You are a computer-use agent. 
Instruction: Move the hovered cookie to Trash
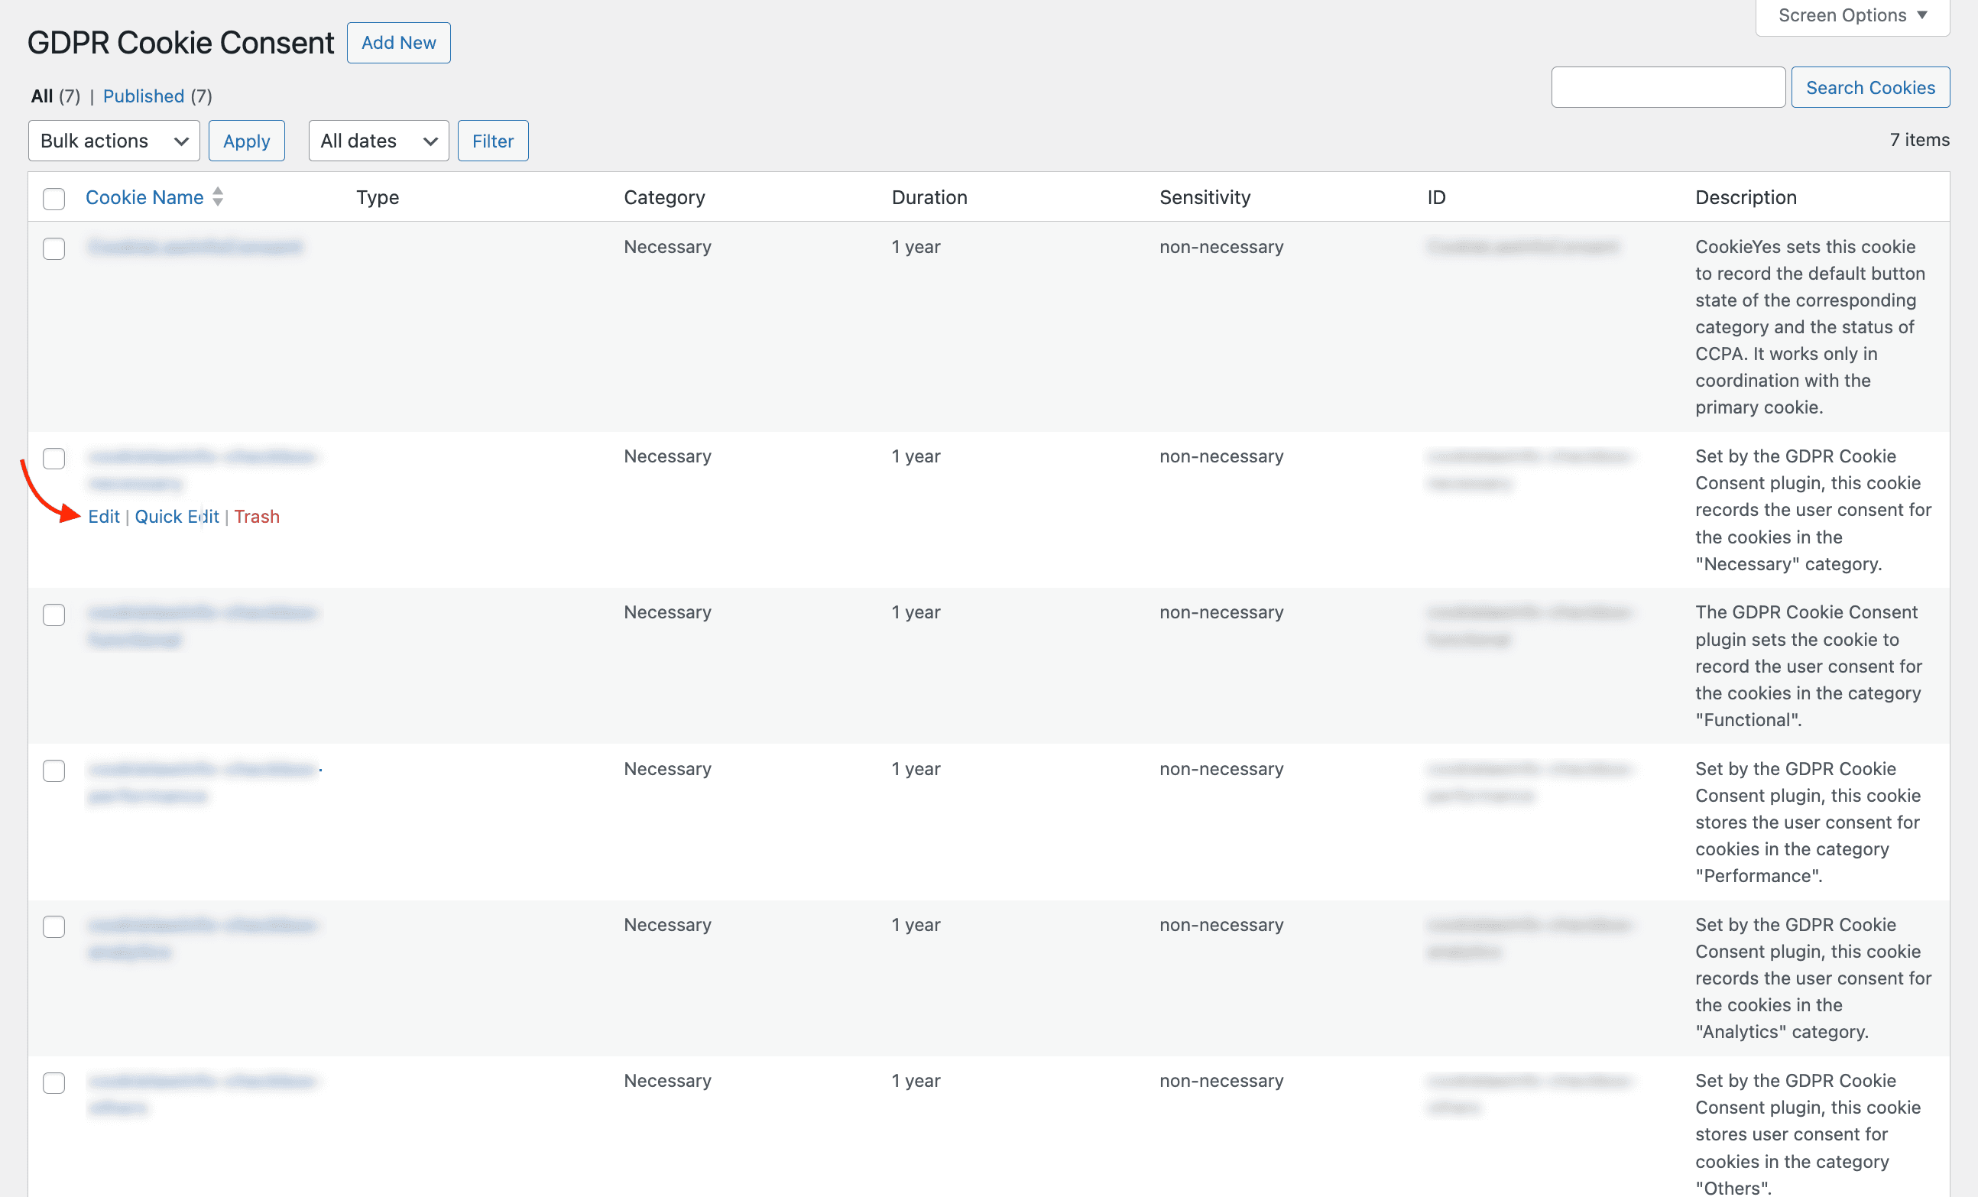point(257,516)
